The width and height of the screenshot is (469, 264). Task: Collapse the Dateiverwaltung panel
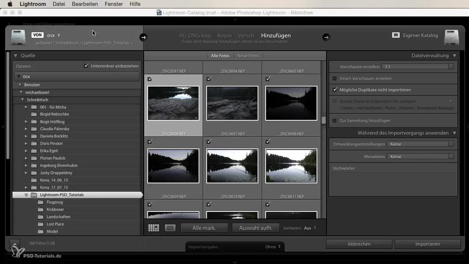(454, 56)
